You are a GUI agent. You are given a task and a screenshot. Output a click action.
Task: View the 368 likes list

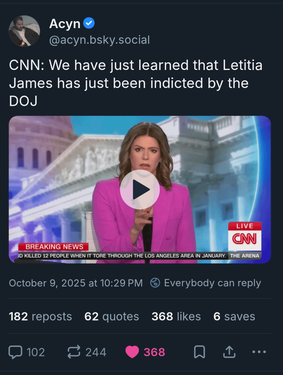point(176,317)
